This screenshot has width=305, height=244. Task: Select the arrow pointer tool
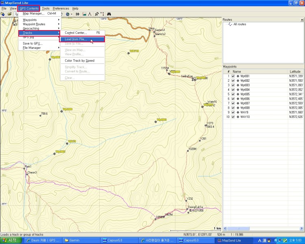pyautogui.click(x=16, y=14)
